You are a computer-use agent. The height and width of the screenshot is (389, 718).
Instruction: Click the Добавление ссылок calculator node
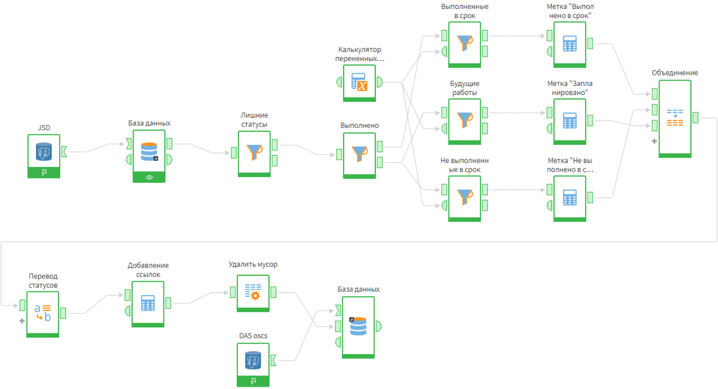point(148,304)
